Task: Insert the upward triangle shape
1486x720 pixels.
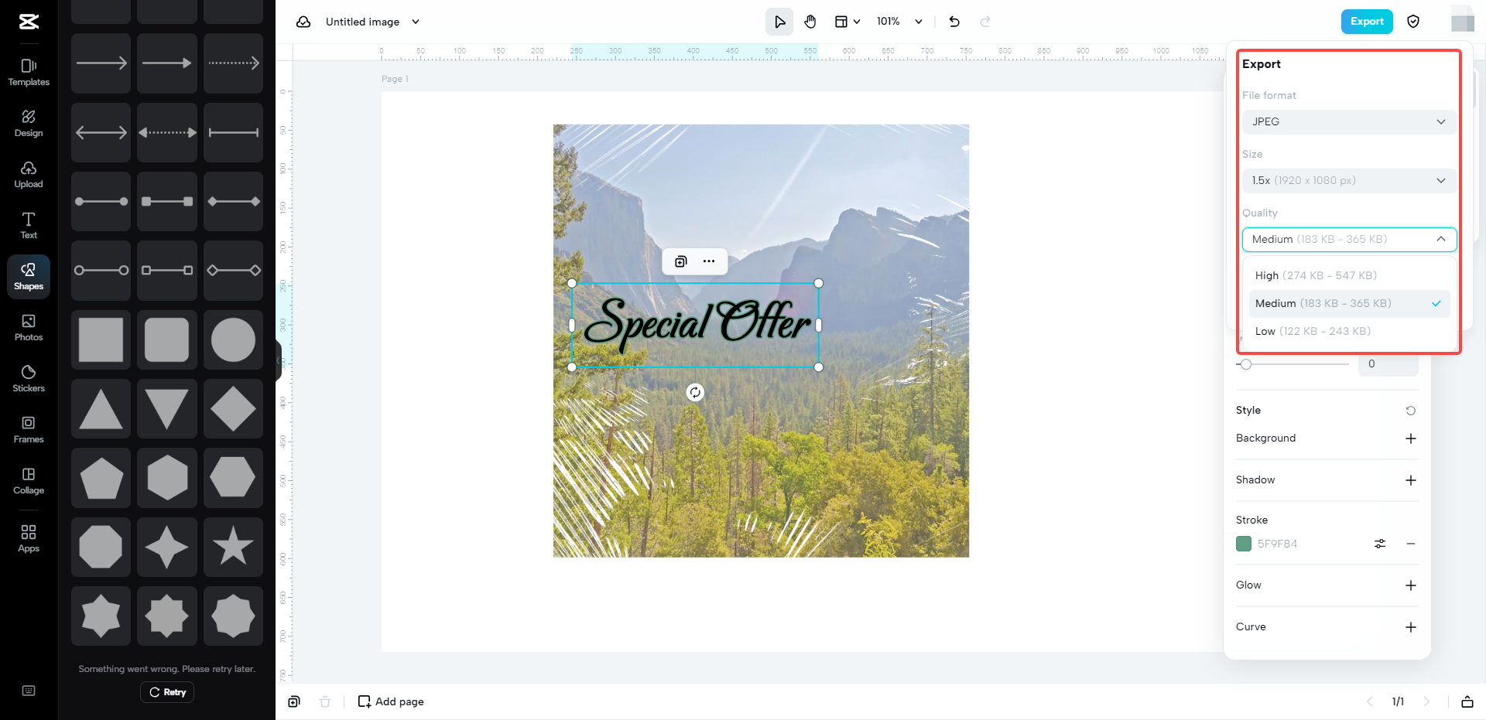Action: coord(101,408)
